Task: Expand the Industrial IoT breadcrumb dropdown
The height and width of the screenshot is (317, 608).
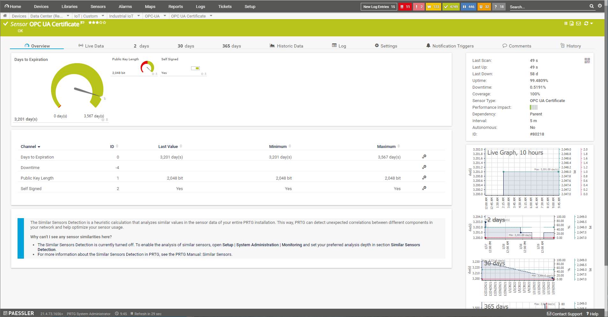Action: click(x=138, y=16)
